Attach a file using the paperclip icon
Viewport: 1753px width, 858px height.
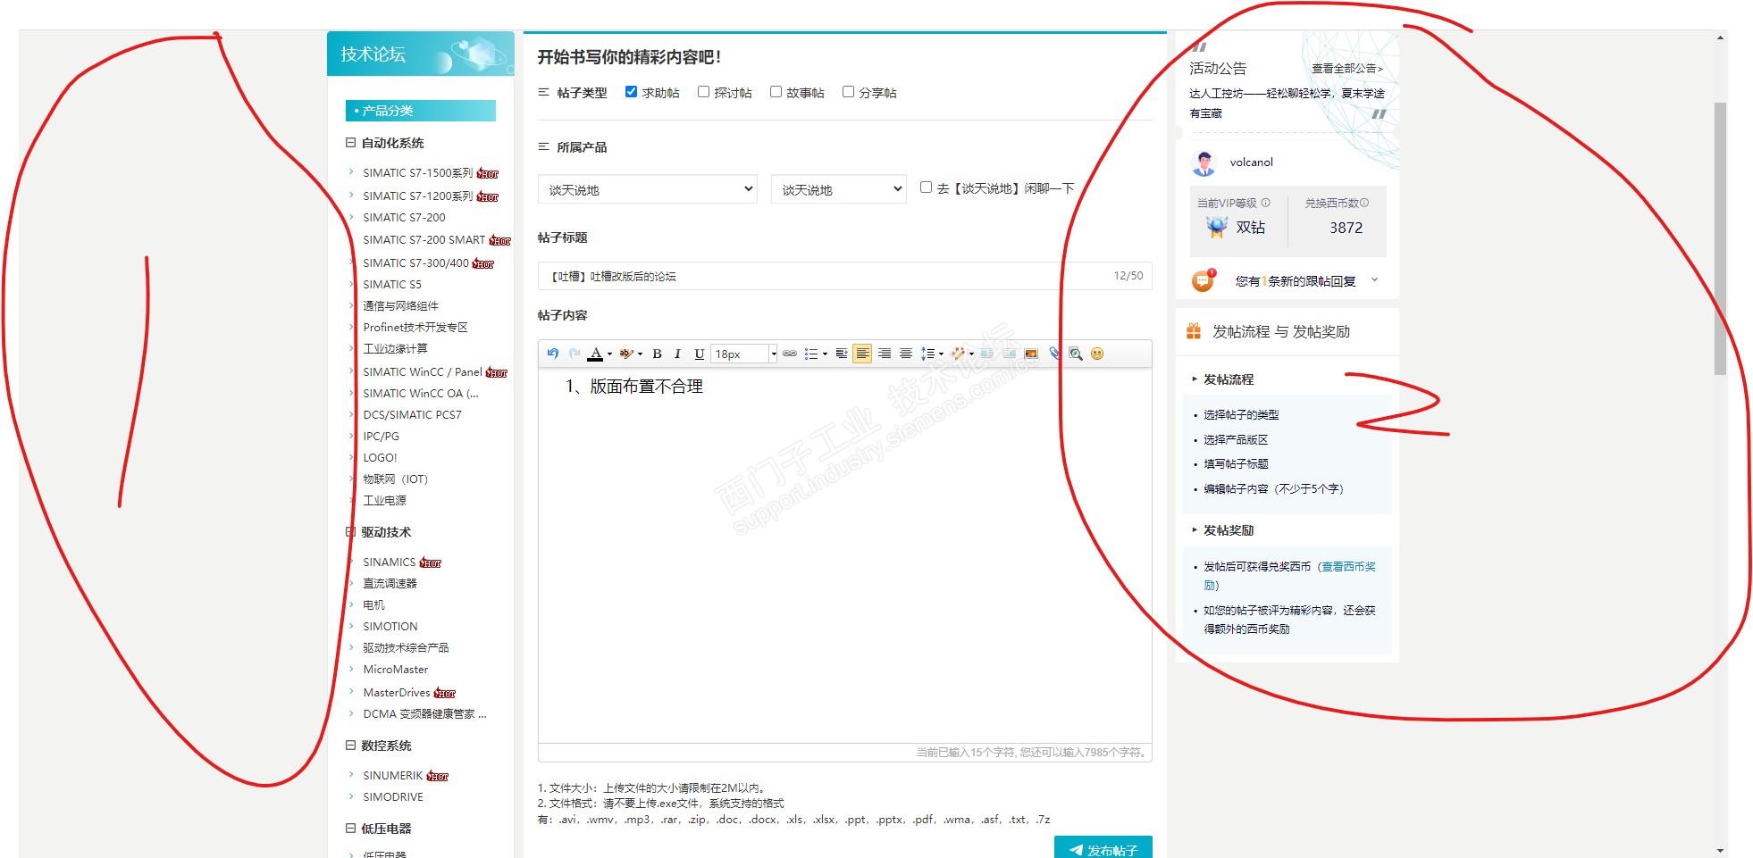pos(1054,354)
